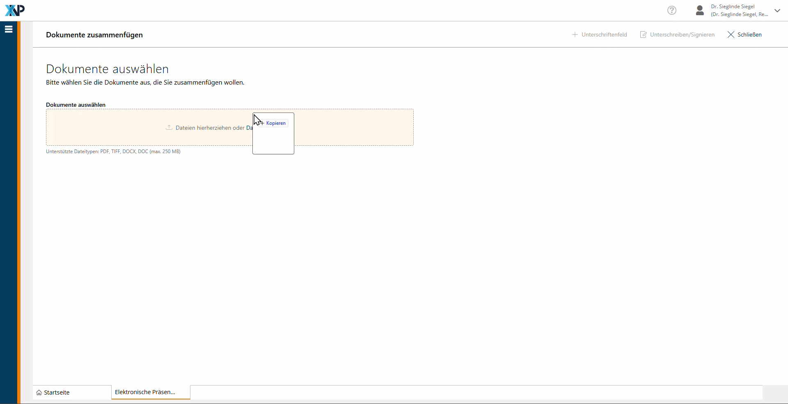The width and height of the screenshot is (788, 404).
Task: Select the Elektronische Präsen... tab
Action: (145, 392)
